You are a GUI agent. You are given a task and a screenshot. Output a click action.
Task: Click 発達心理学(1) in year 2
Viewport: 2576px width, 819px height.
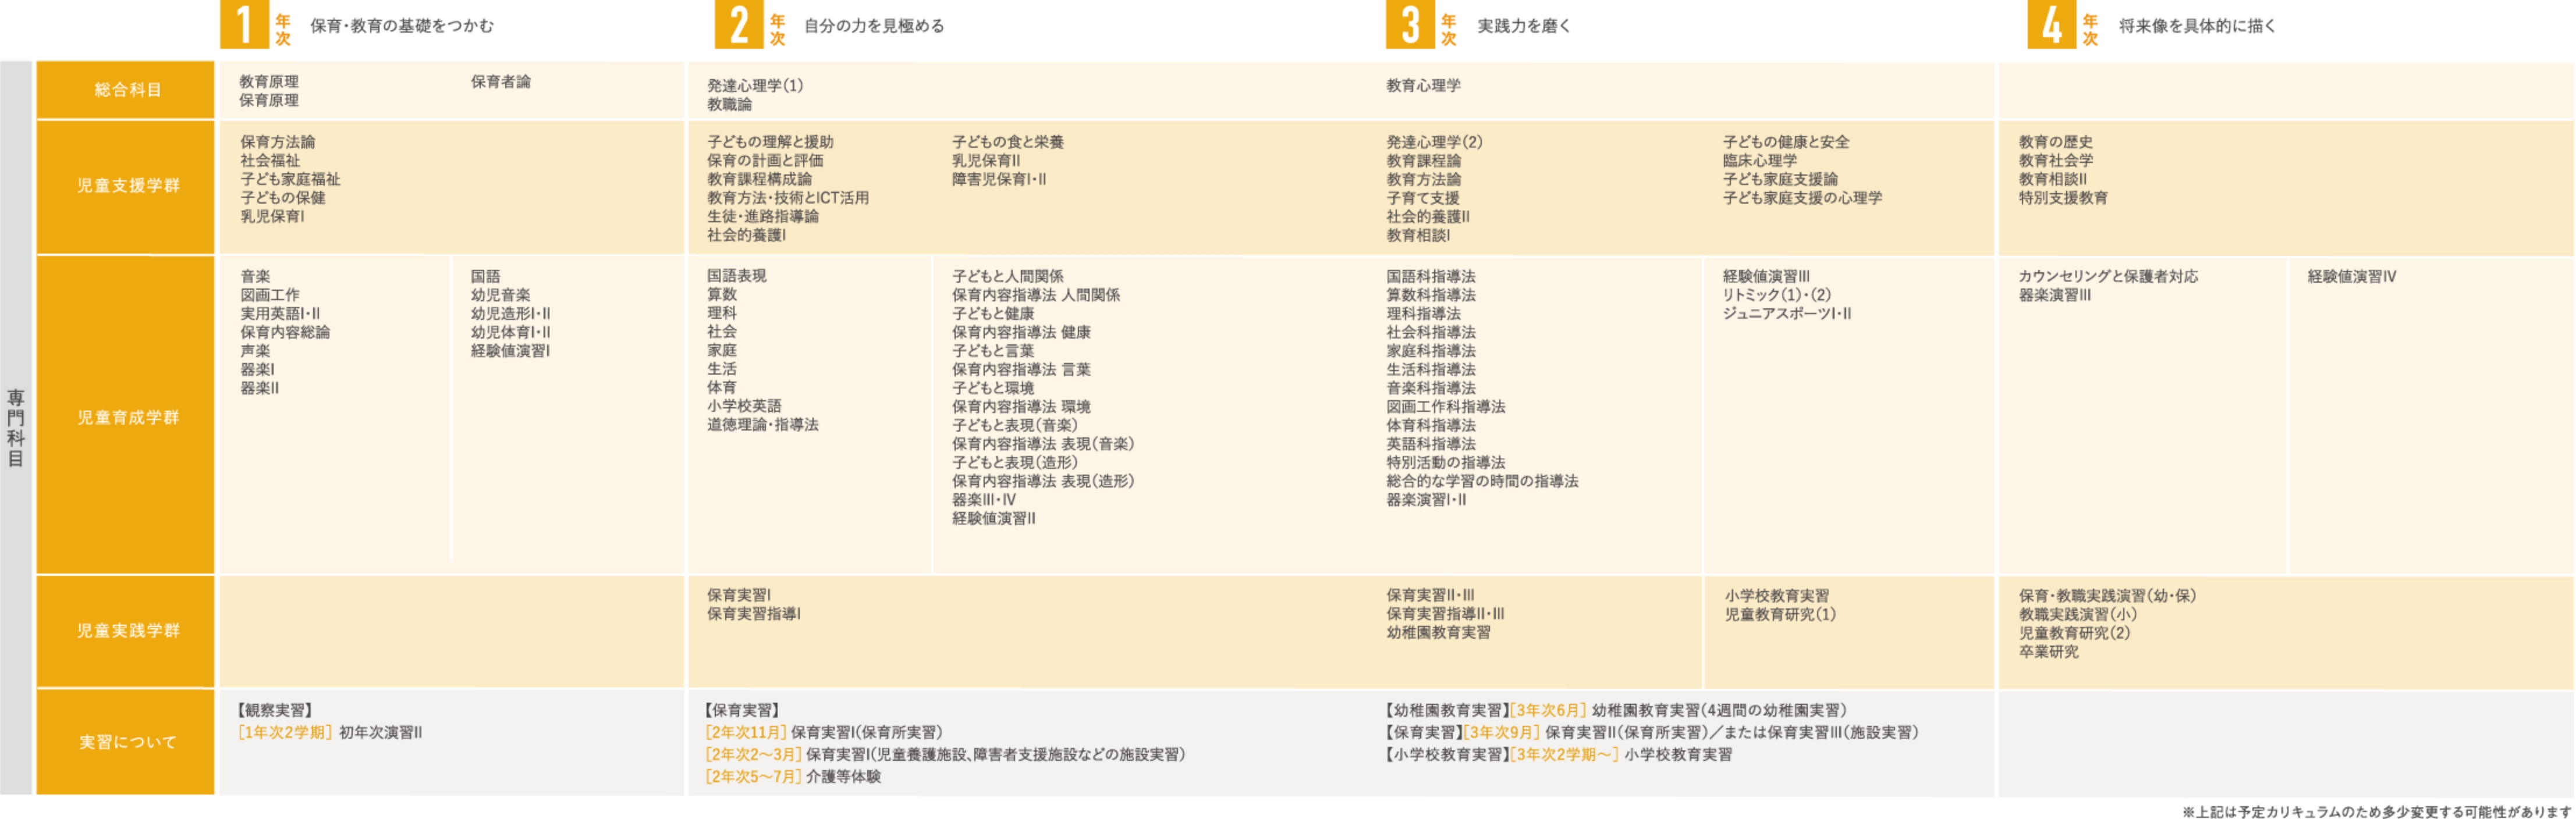pyautogui.click(x=754, y=86)
